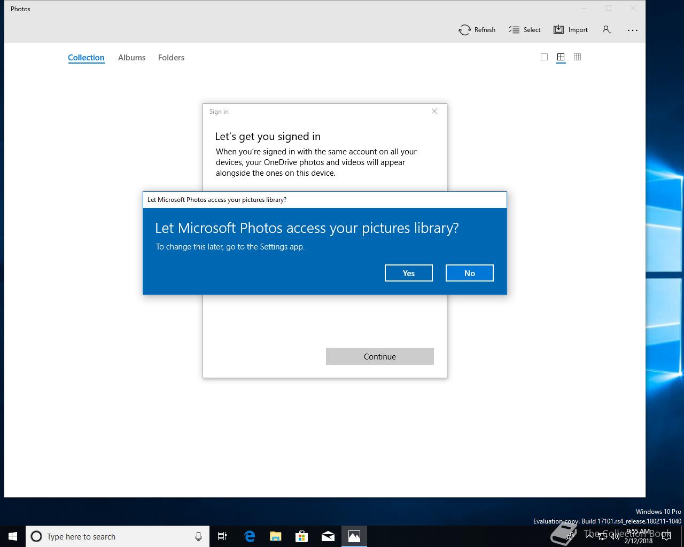Click Yes to allow pictures library access

(409, 273)
